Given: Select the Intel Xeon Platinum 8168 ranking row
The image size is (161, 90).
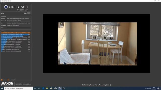Looking at the screenshot, I should click(x=16, y=34).
